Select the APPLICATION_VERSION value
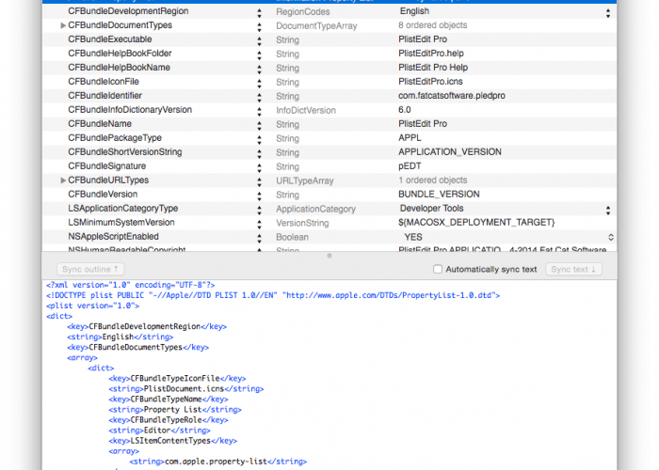Screen dimensions: 659x470 (450, 152)
